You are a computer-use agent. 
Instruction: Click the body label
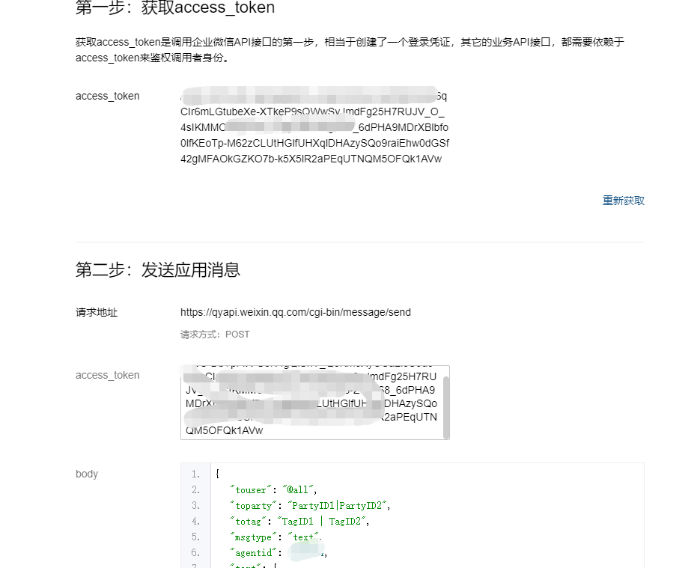pos(87,474)
